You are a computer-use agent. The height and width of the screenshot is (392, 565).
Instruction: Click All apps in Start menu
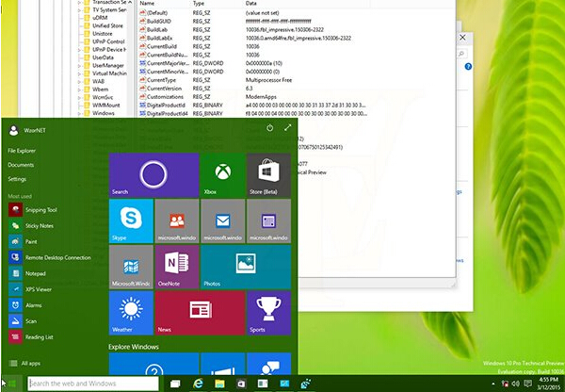point(24,363)
